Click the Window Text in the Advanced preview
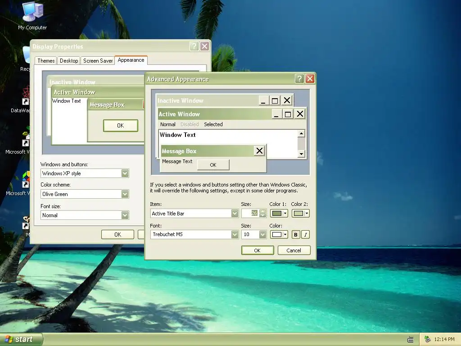Viewport: 461px width, 346px height. click(177, 135)
